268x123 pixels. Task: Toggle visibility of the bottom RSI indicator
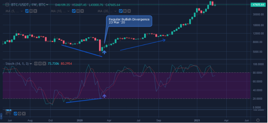click(15, 114)
